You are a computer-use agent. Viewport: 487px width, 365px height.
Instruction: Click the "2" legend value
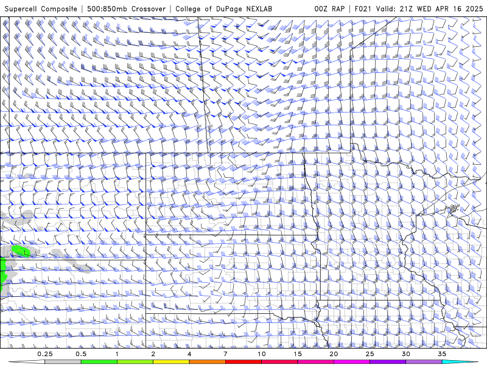pos(153,354)
